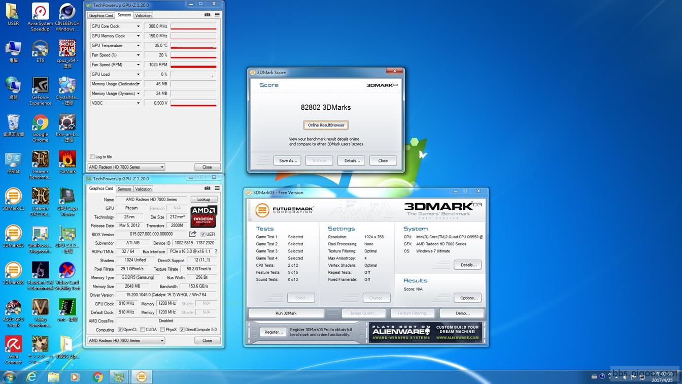
Task: Open the Avira System Speedup desktop icon
Action: [40, 17]
